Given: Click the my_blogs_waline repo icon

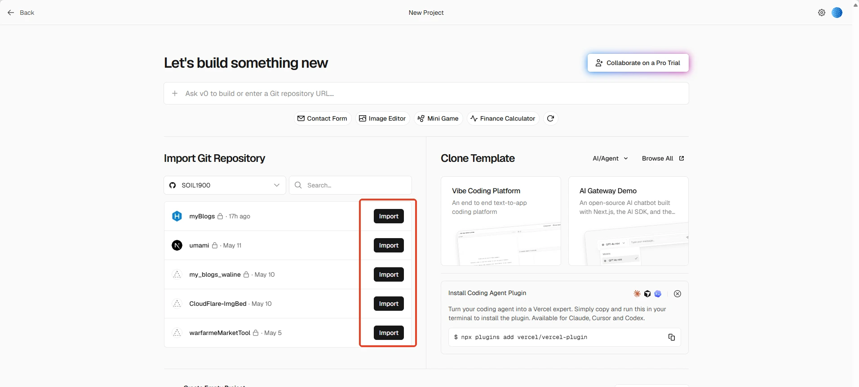Looking at the screenshot, I should pyautogui.click(x=177, y=274).
